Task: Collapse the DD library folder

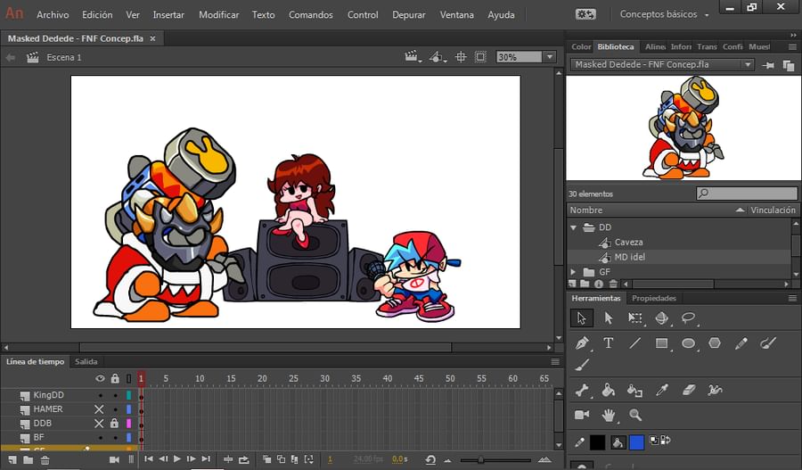Action: [x=573, y=227]
